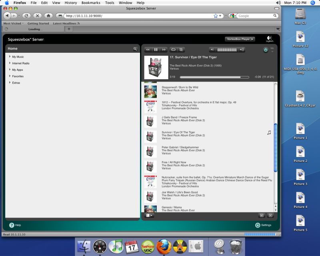Toggle repeat mode in player
The height and width of the screenshot is (256, 320).
(173, 50)
